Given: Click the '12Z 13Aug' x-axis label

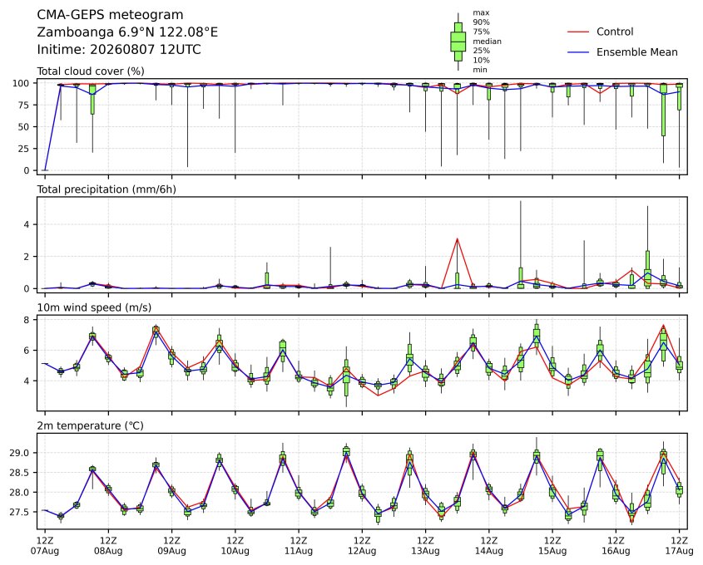Looking at the screenshot, I should (425, 545).
